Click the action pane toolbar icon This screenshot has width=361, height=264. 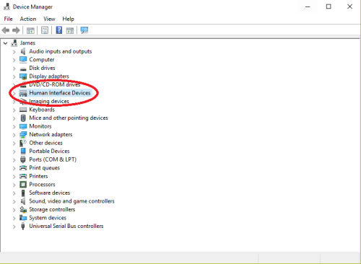pos(70,30)
